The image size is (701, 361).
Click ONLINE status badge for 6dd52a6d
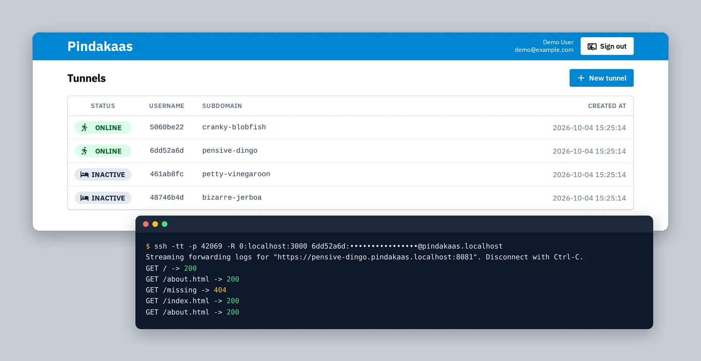103,151
